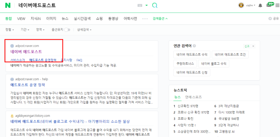Open news topic 소상공인에 최대 300만

(194, 132)
